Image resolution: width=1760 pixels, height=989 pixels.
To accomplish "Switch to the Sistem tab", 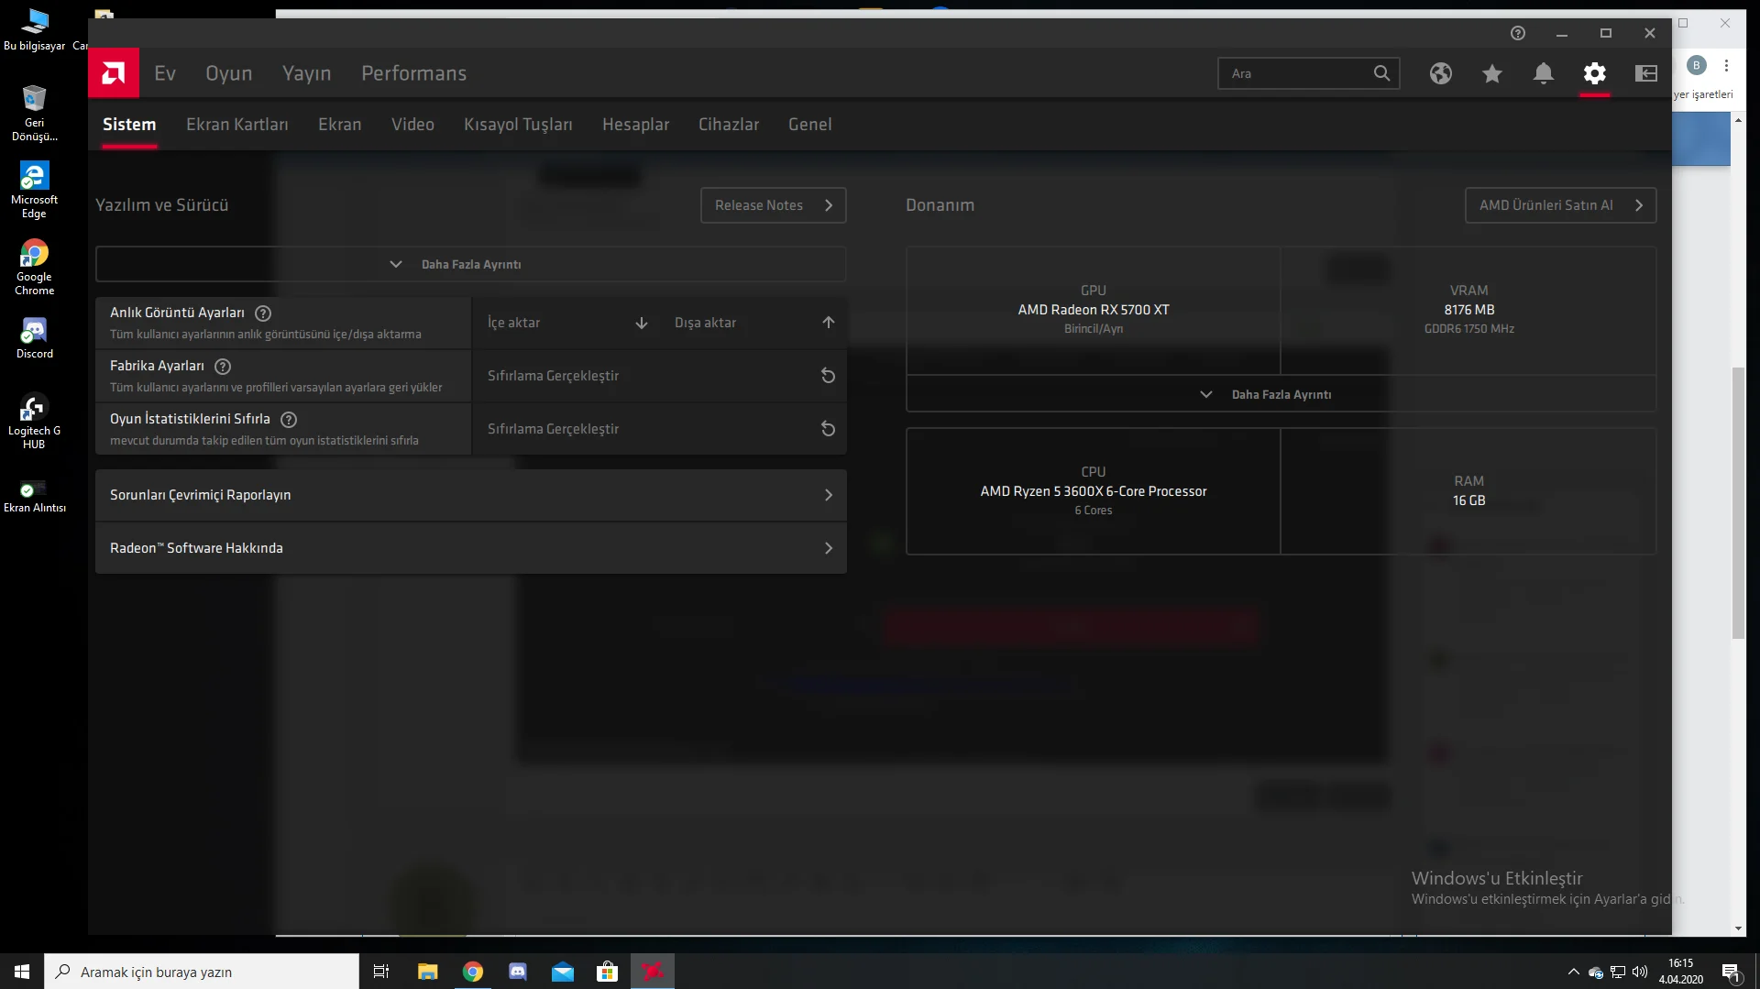I will 129,125.
